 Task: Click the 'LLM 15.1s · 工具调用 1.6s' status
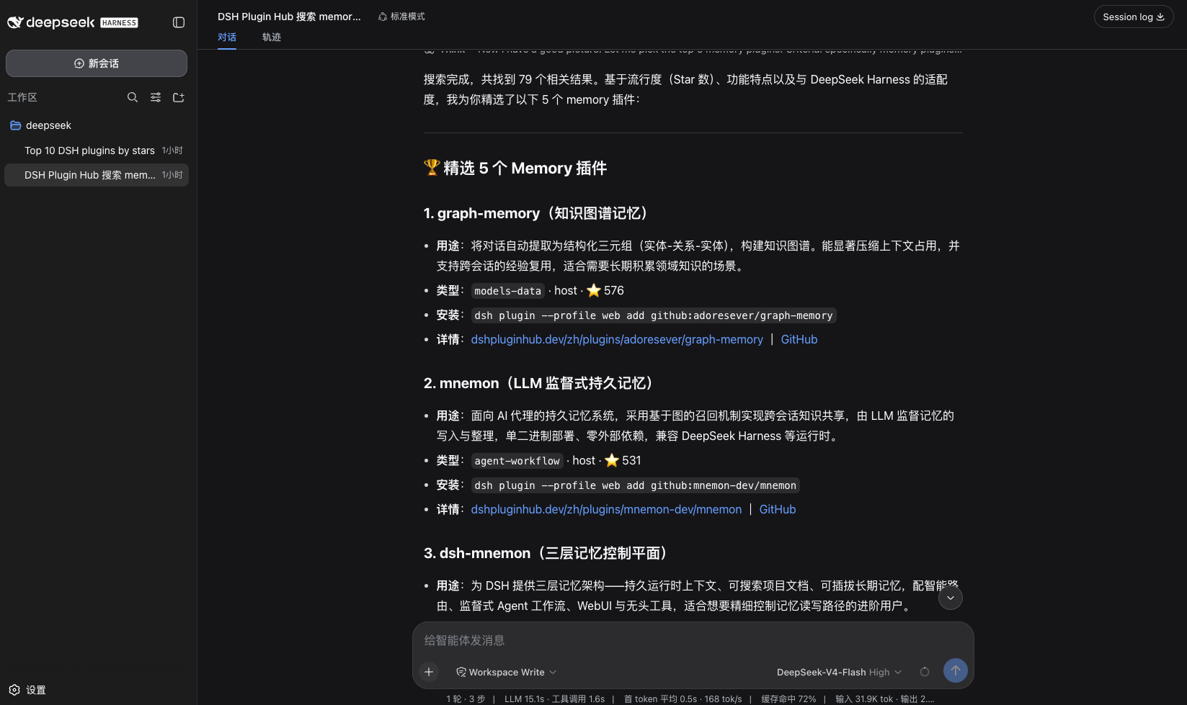[555, 699]
